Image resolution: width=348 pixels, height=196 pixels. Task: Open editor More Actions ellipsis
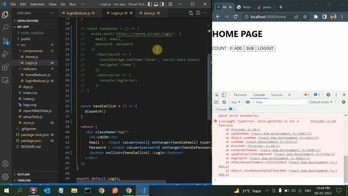click(x=205, y=13)
